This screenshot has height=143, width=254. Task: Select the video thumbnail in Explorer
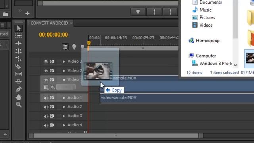[x=250, y=58]
